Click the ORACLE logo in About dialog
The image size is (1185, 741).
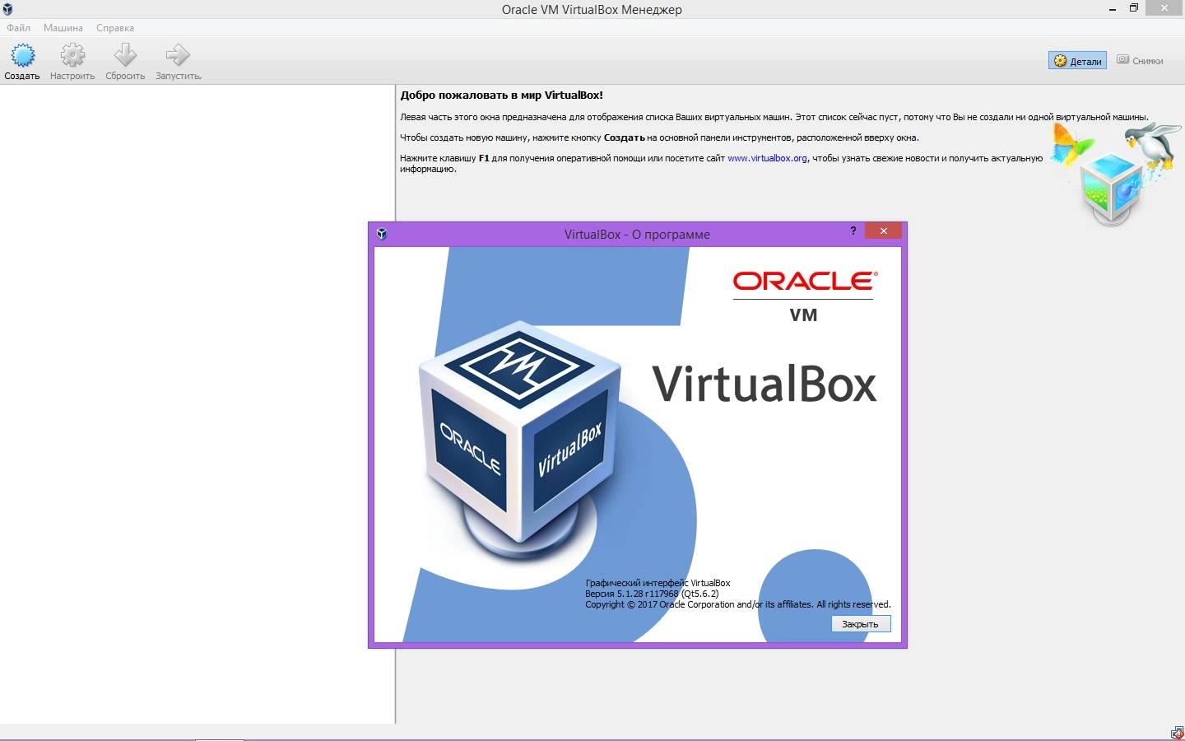805,282
